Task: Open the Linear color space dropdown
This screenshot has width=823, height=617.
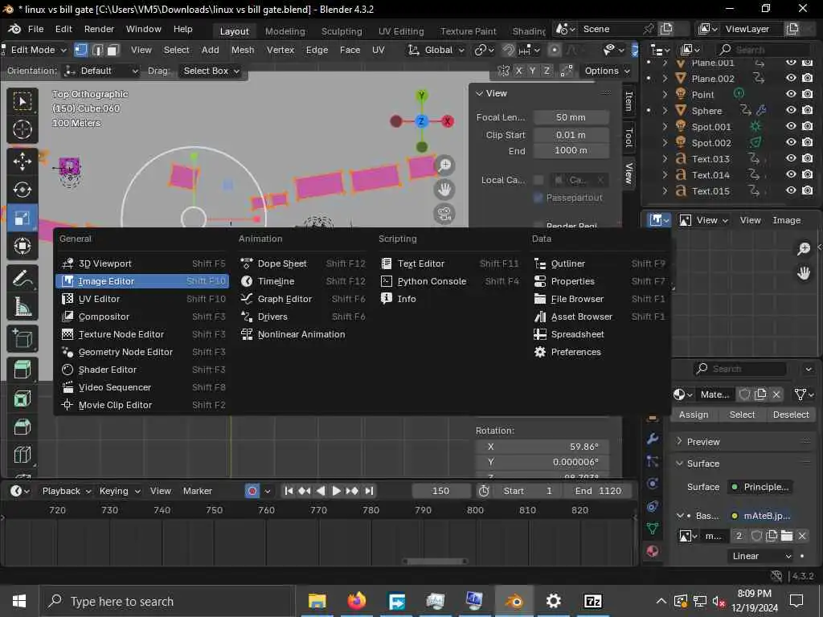Action: tap(762, 556)
